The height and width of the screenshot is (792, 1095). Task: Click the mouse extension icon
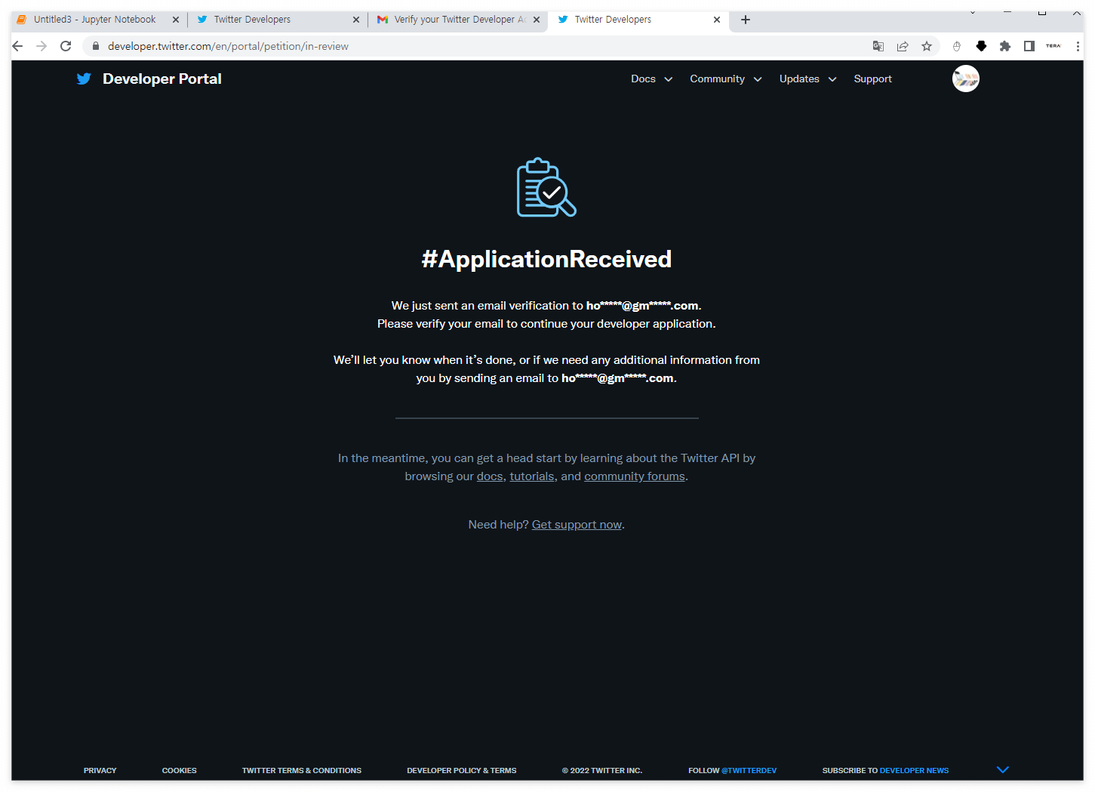coord(957,46)
